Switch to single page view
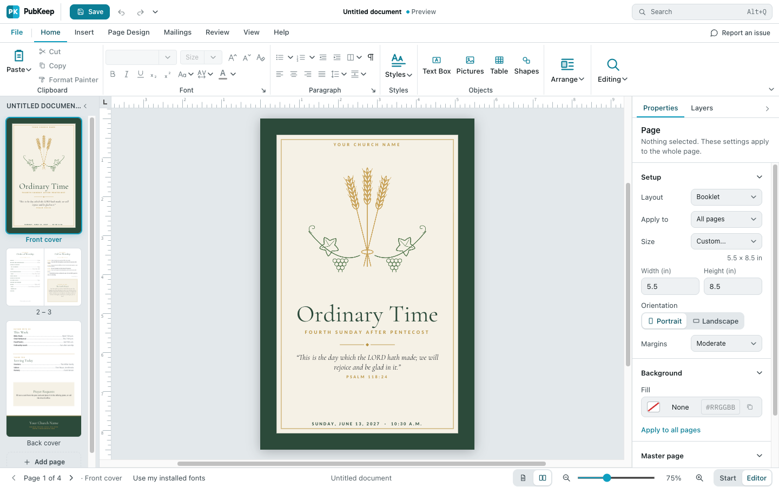This screenshot has height=487, width=779. [x=523, y=478]
